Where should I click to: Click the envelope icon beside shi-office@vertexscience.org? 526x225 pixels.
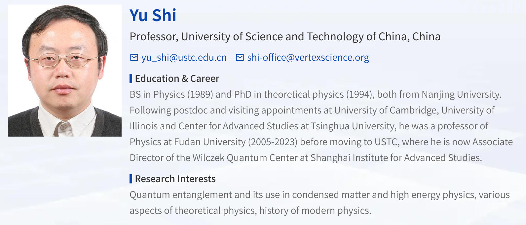click(x=240, y=57)
